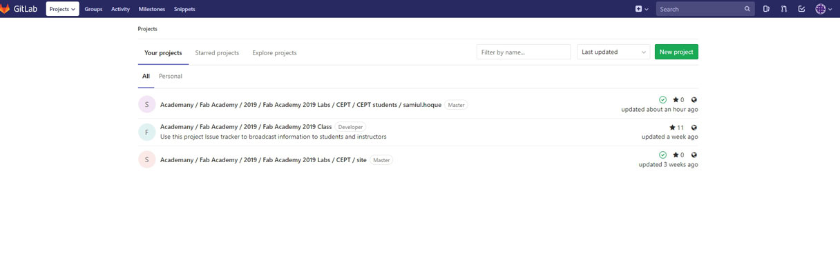Click pipeline passed icon for CEPT site
840x256 pixels.
[663, 155]
